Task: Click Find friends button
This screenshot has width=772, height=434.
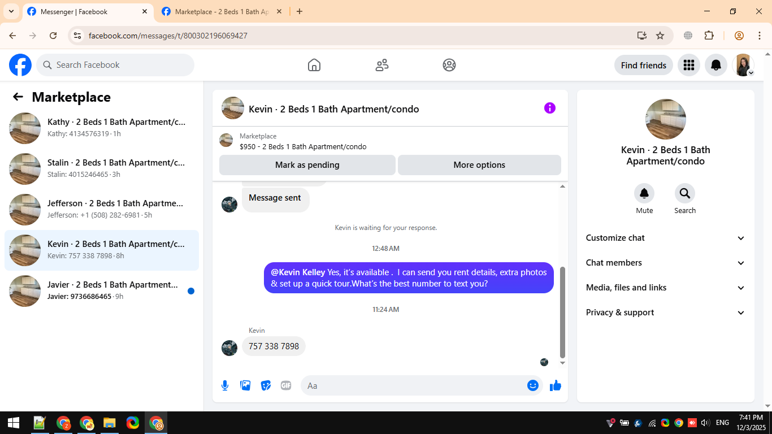Action: [644, 65]
